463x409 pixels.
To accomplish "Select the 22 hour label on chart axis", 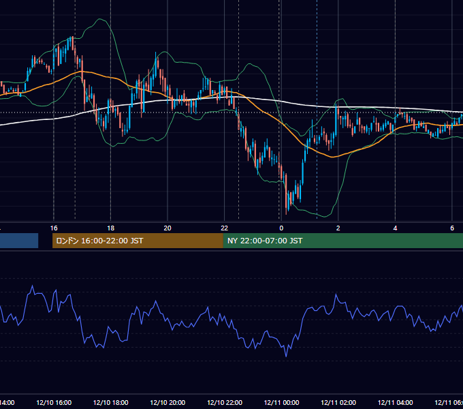I will coord(225,228).
